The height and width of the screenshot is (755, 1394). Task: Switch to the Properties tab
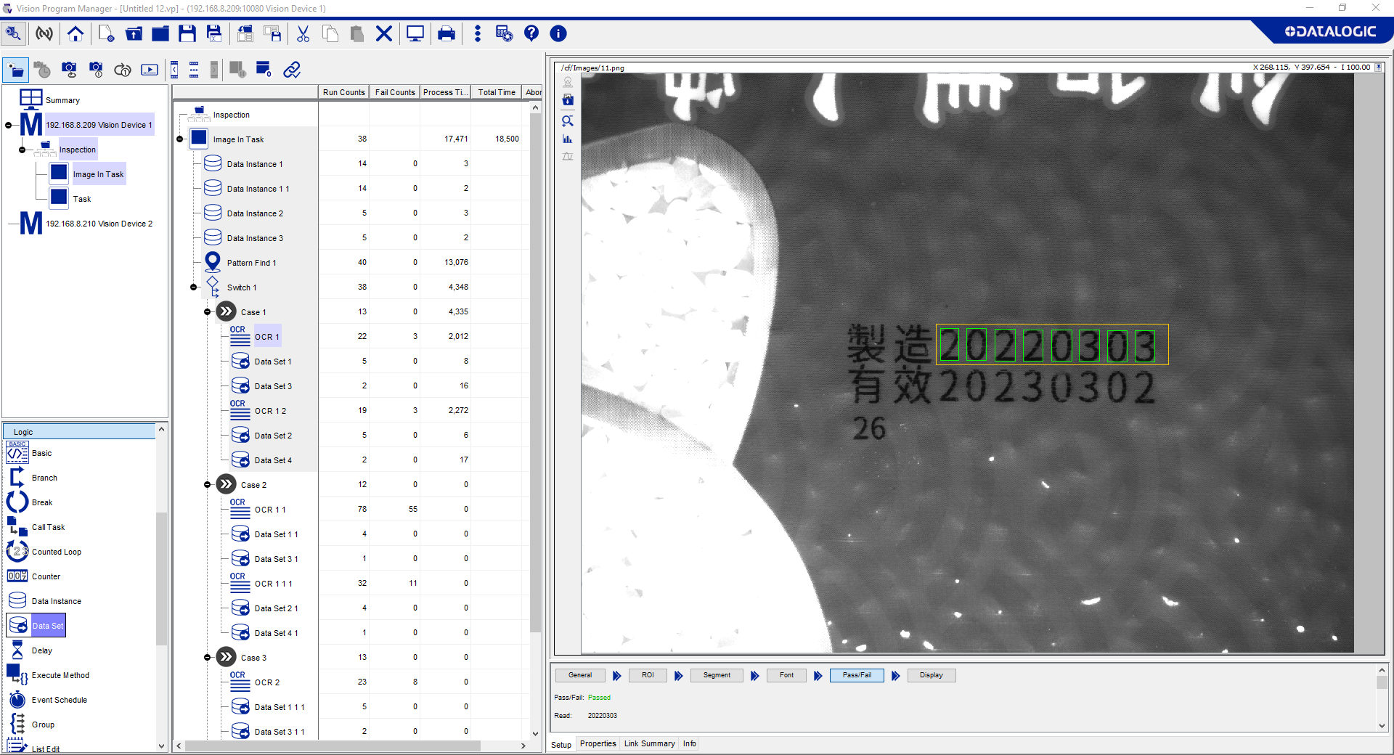pos(598,744)
